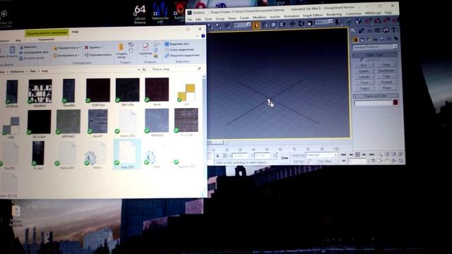The image size is (452, 254).
Task: Enable the AutoGrid checkbox
Action: pos(362,59)
